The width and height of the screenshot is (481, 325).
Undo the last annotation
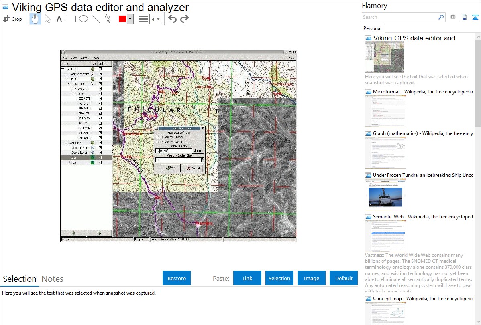click(172, 19)
